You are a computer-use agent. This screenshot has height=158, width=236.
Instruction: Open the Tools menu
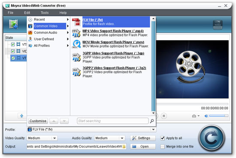point(45,13)
